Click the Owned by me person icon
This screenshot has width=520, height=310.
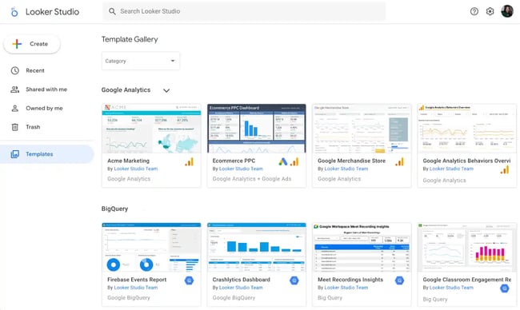point(15,109)
